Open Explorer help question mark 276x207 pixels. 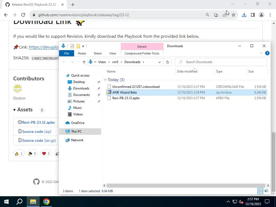267,53
